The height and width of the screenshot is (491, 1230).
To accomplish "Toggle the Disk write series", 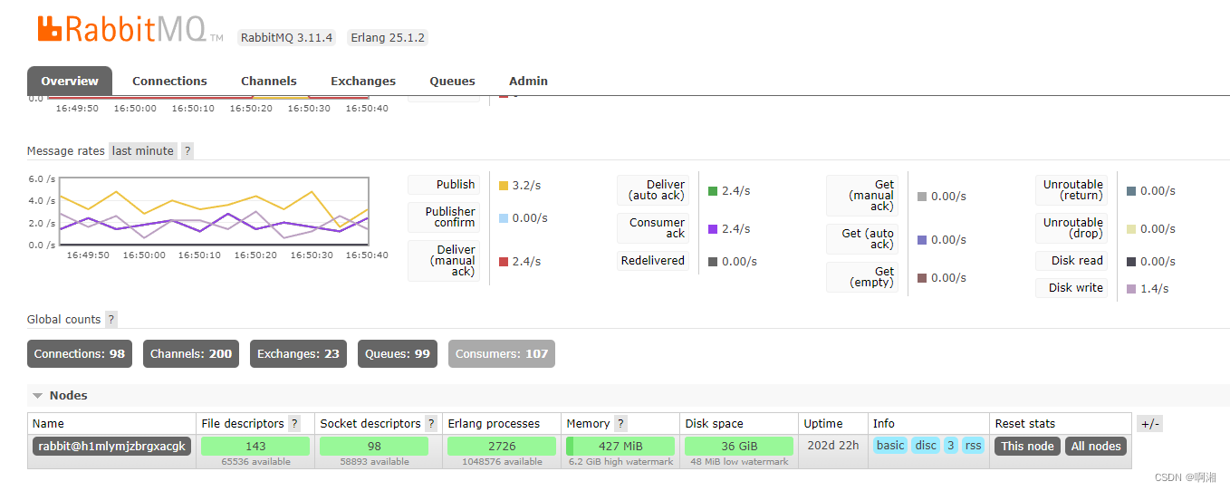I will [1071, 288].
